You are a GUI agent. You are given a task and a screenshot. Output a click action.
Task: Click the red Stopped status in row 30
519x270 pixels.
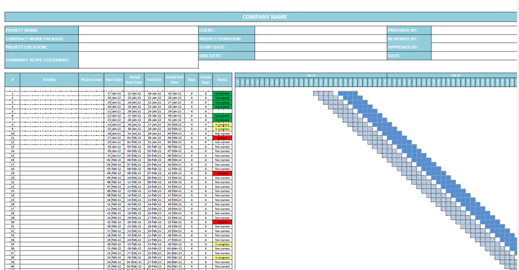(222, 222)
